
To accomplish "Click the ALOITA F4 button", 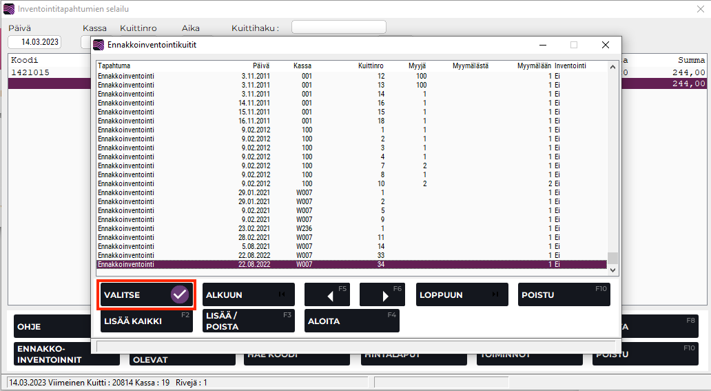I will point(351,321).
